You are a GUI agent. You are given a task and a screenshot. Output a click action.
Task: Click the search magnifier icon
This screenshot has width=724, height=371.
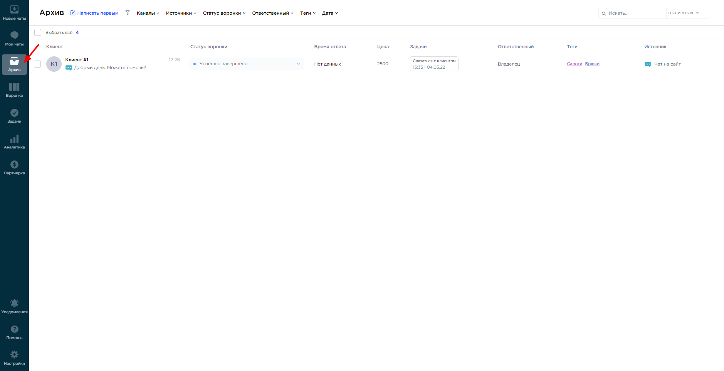pyautogui.click(x=604, y=13)
